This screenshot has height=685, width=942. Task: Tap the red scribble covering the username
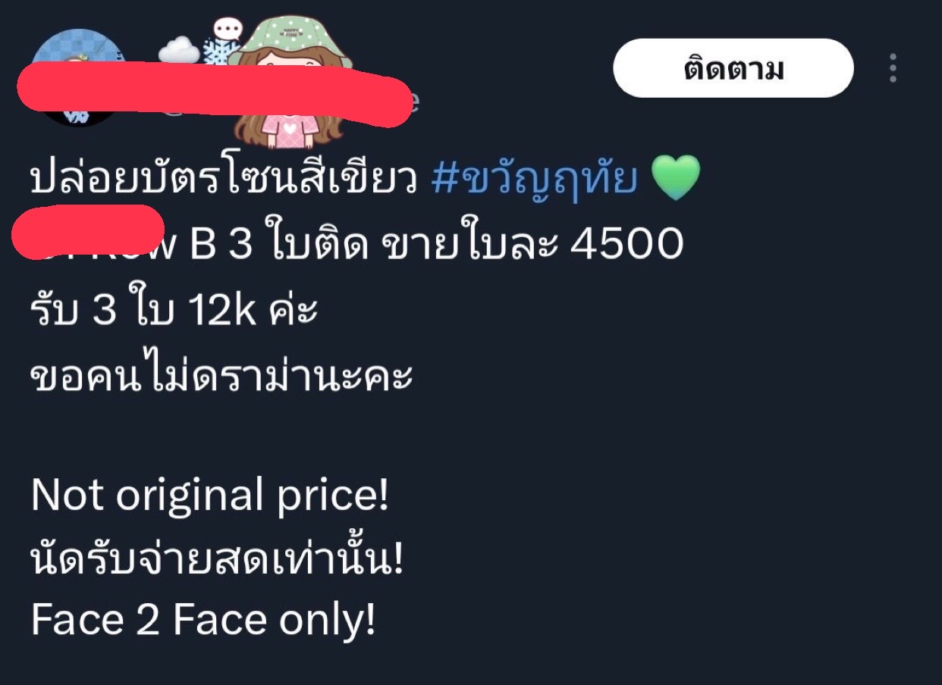[215, 95]
